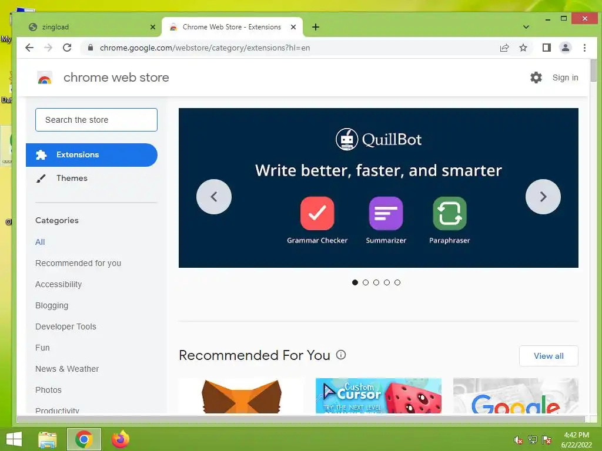Screen dimensions: 602x451
Task: Click the Recommended For You info icon
Action: [x=341, y=355]
